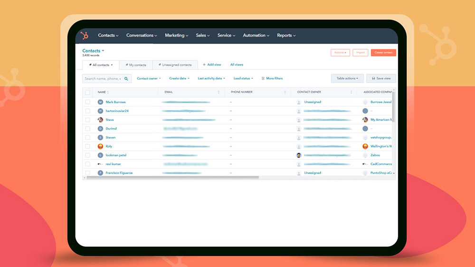
Task: Click the horizontal scrollbar below the table
Action: click(x=172, y=177)
